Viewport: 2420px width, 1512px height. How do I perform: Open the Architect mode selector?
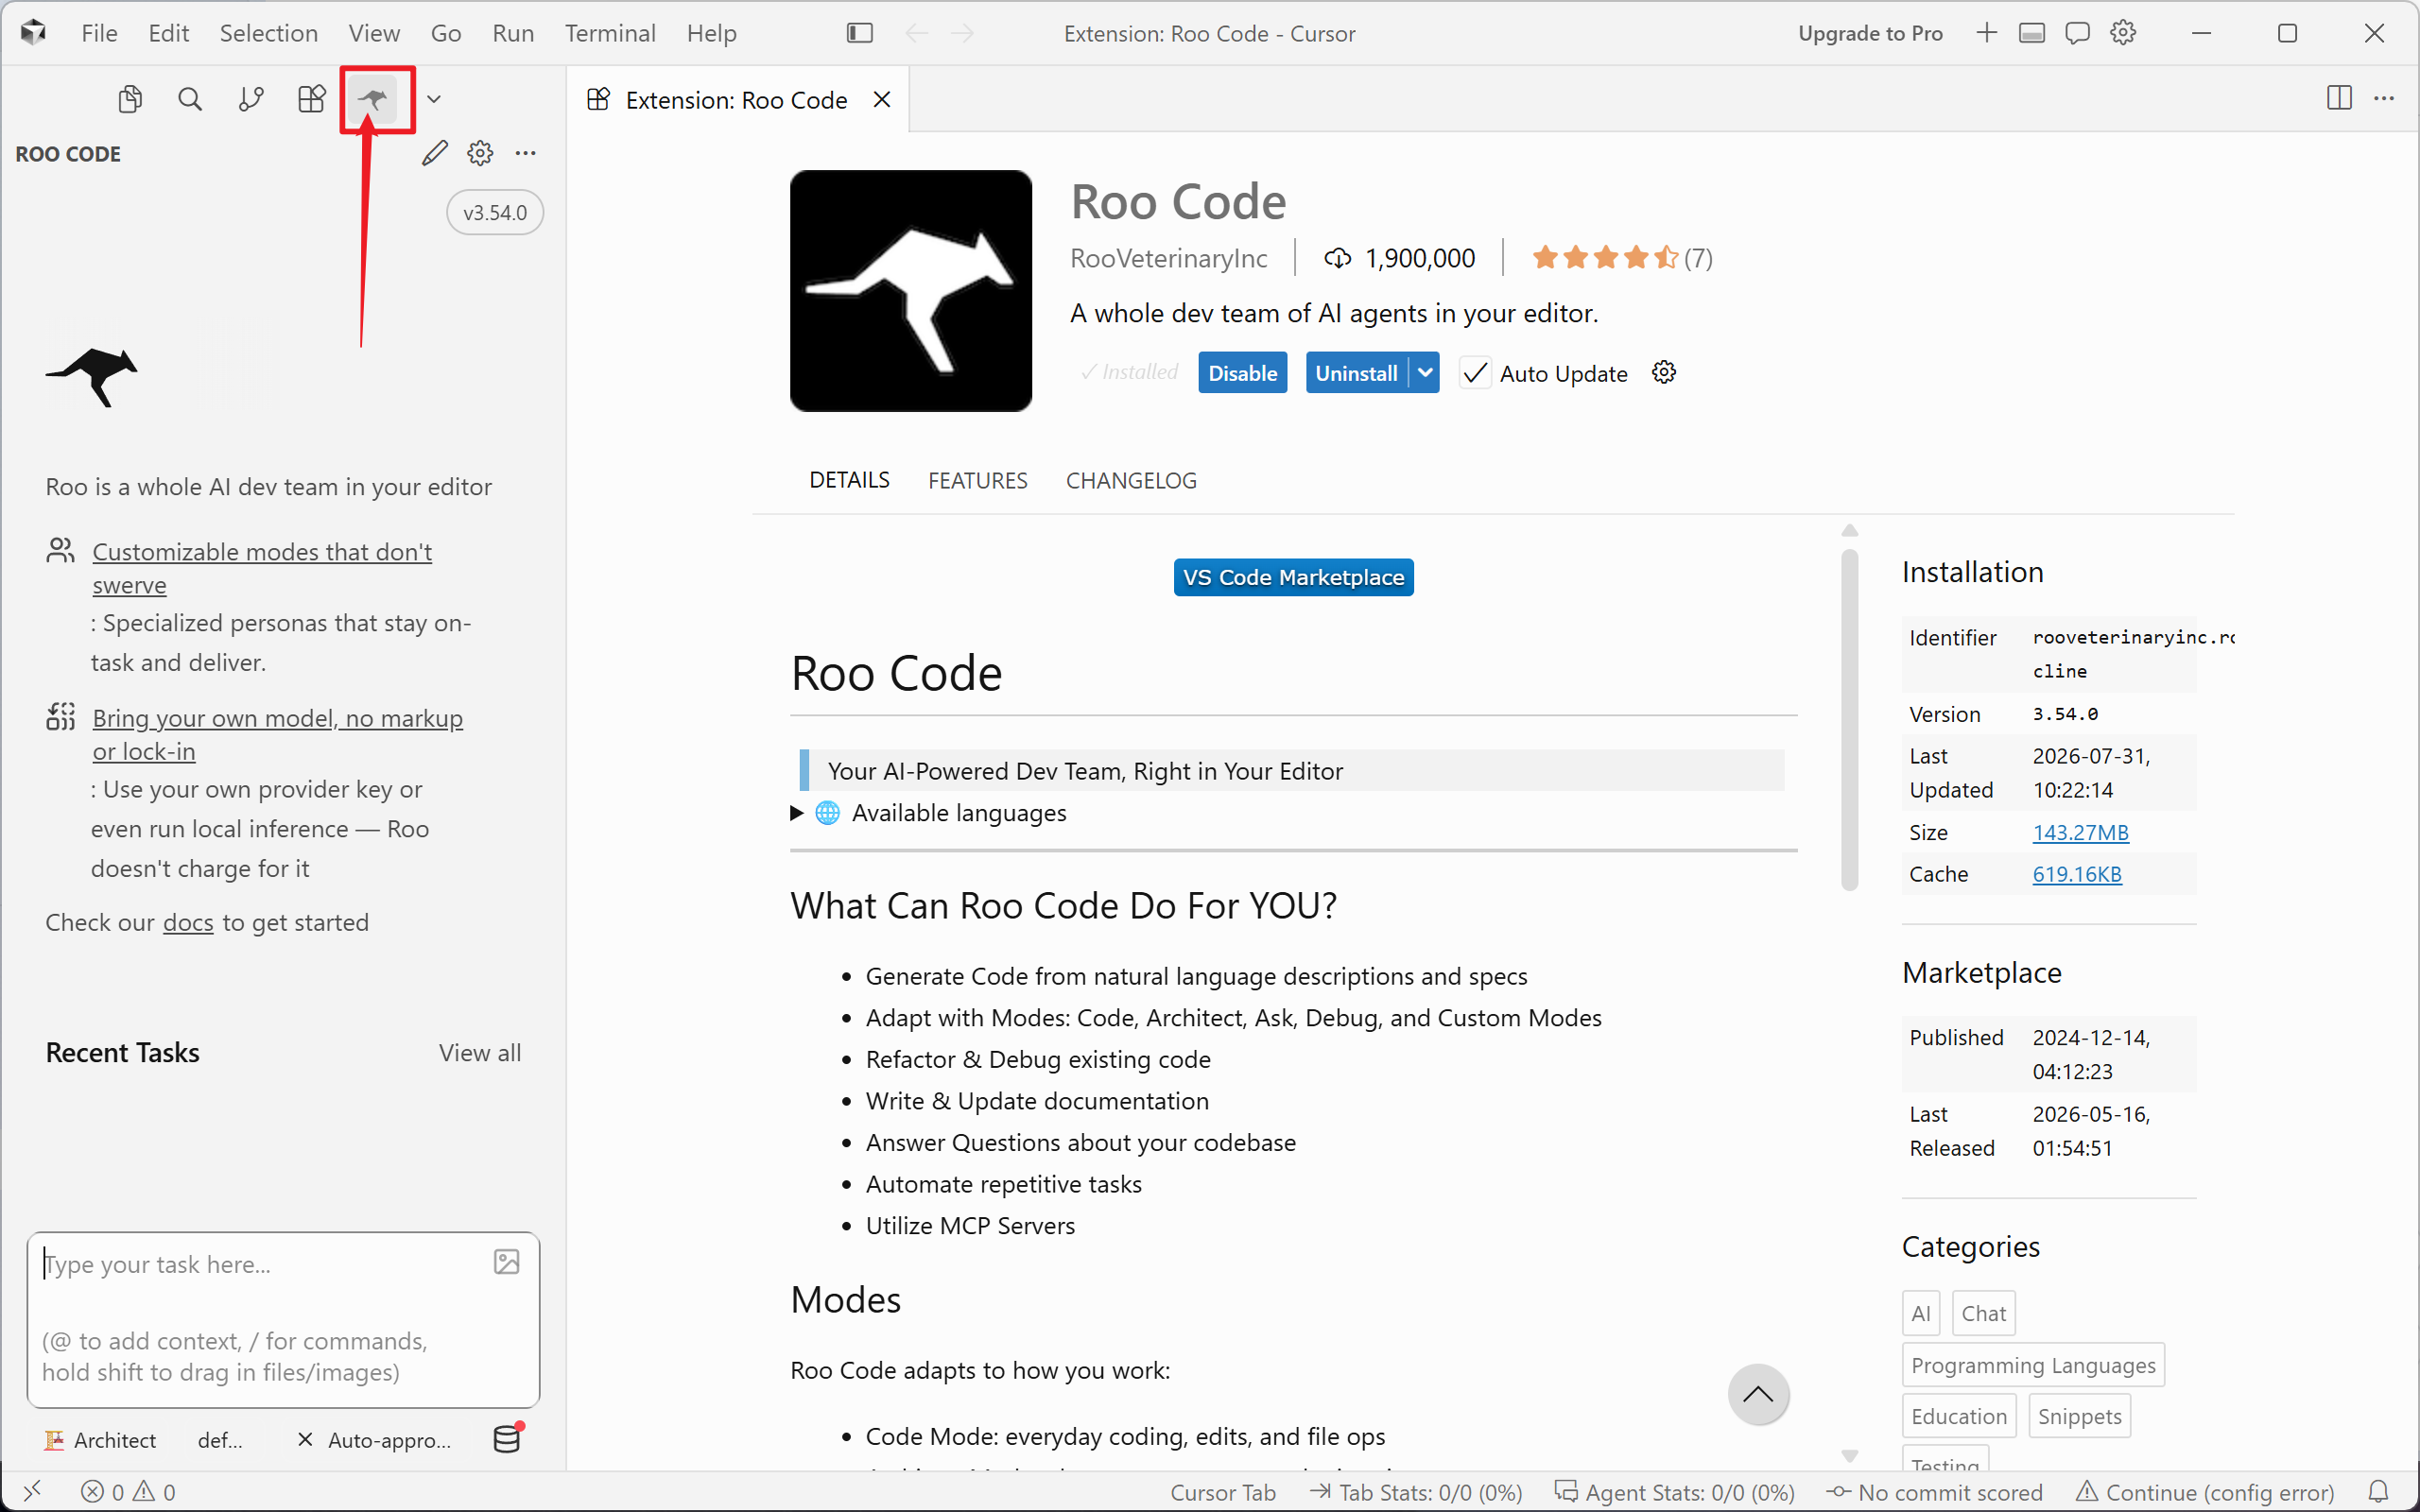point(100,1440)
